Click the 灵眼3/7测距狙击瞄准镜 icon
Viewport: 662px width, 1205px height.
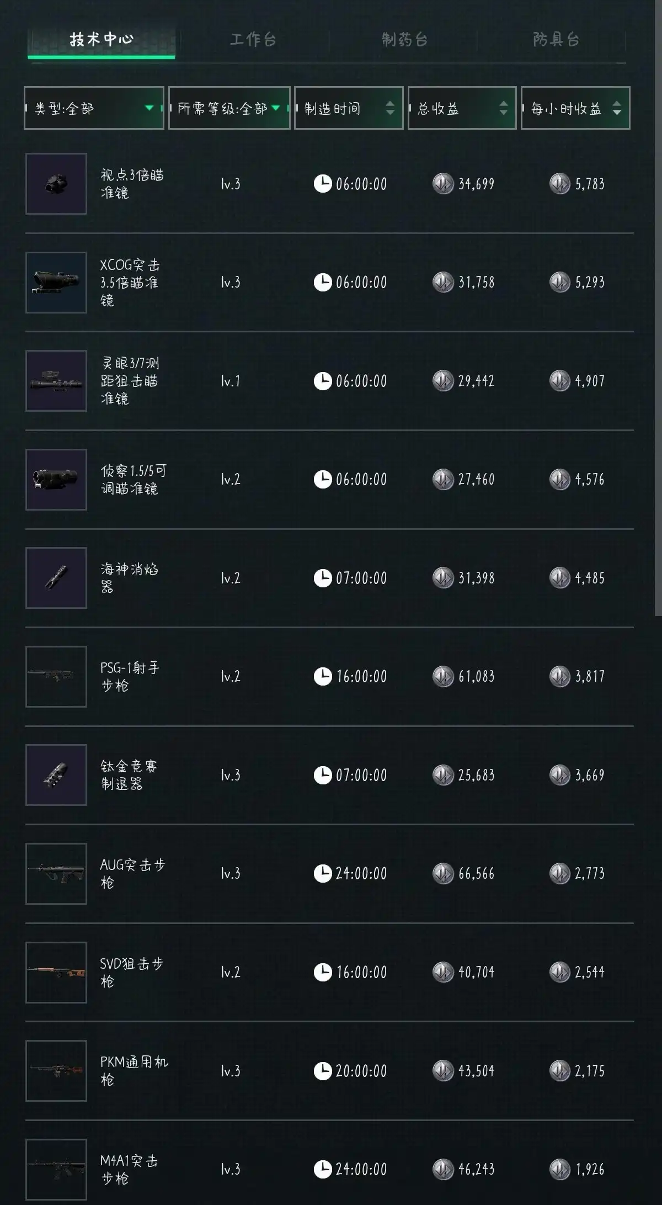[x=56, y=381]
